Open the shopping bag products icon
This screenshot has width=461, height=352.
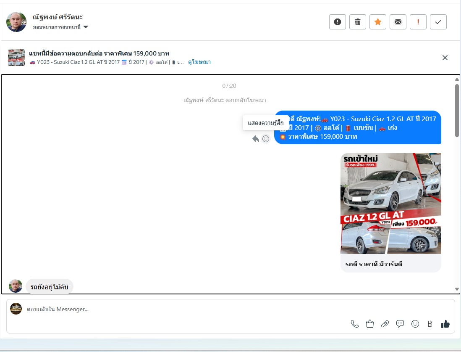point(370,324)
